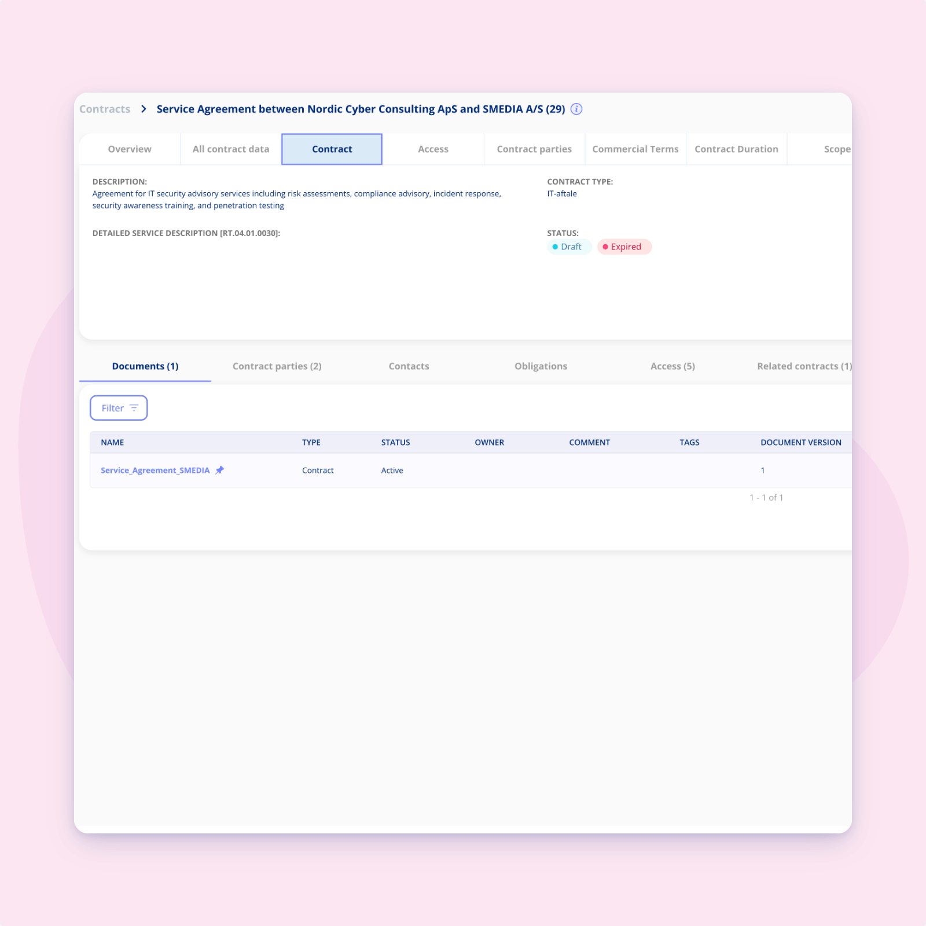Select the Active status cell

click(x=392, y=471)
